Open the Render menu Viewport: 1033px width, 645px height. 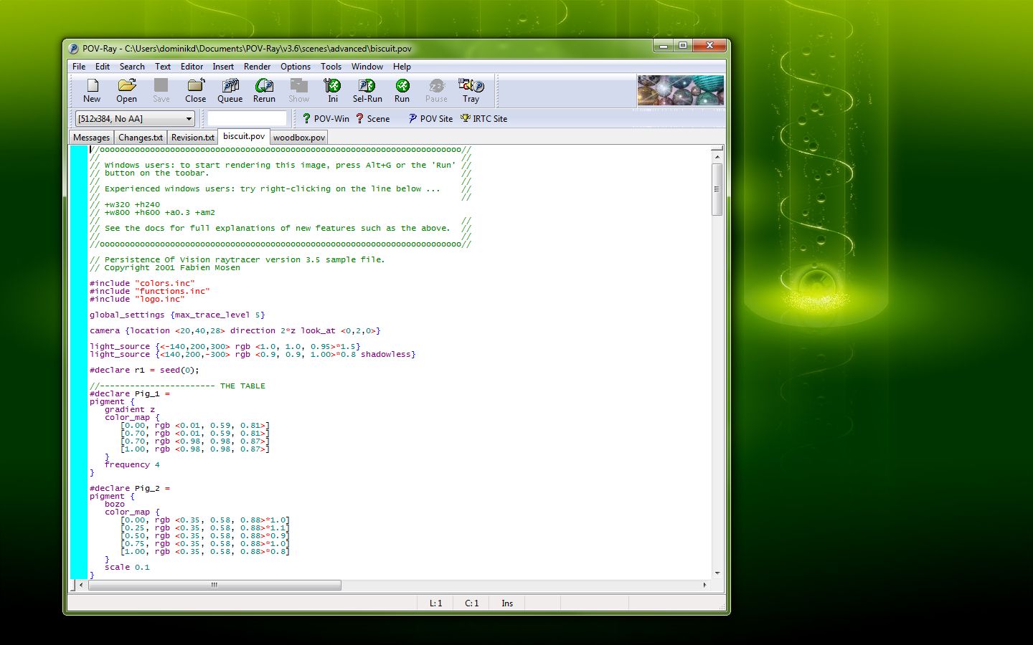tap(257, 66)
